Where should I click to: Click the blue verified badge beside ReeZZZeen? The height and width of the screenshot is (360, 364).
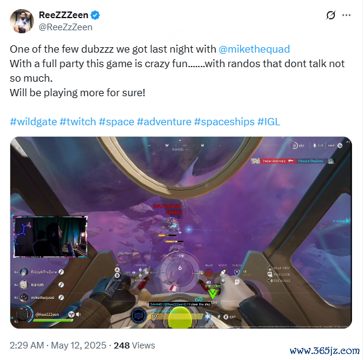click(x=95, y=15)
